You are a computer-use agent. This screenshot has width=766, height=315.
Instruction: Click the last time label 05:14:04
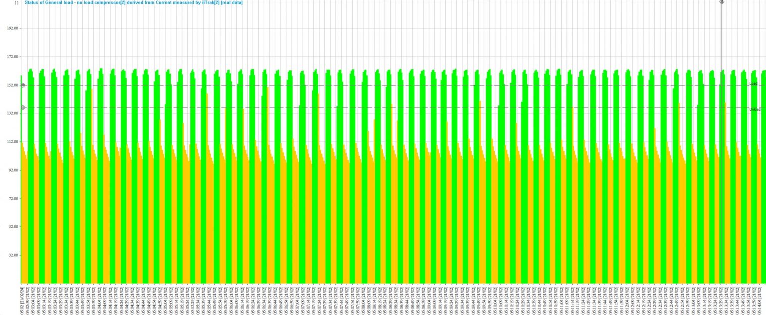tap(760, 300)
